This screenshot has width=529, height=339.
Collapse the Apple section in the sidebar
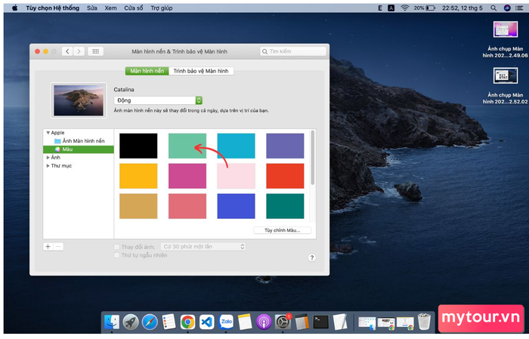coord(48,132)
